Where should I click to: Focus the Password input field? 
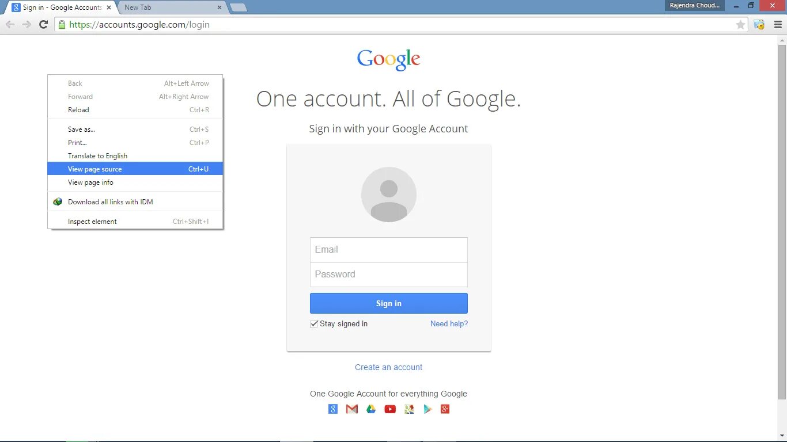(389, 275)
